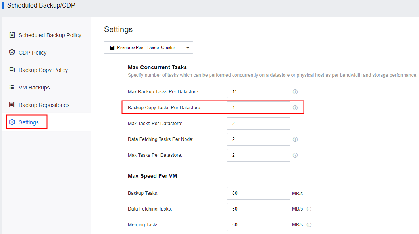Click the VM Backups list icon
Viewport: 419px width, 234px height.
tap(12, 88)
